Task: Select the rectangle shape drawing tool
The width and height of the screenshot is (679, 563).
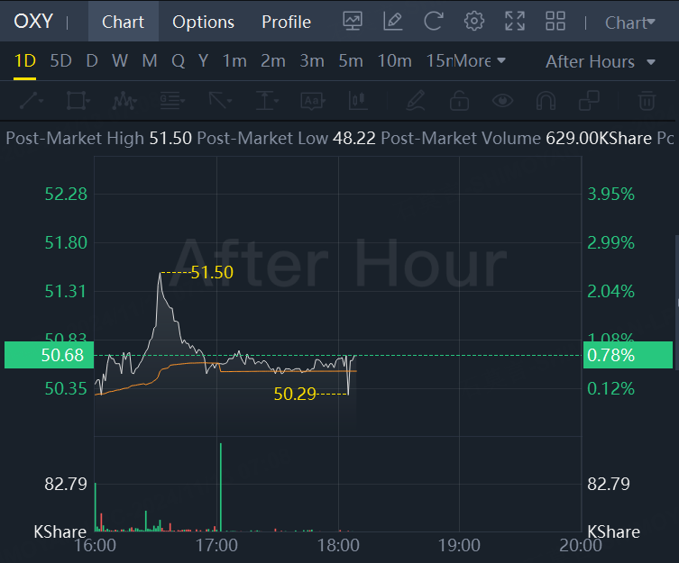Action: (x=78, y=101)
